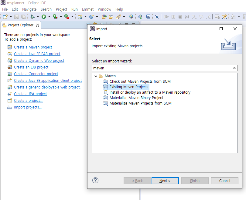This screenshot has height=200, width=246.
Task: Click the Save toolbar icon
Action: click(16, 17)
